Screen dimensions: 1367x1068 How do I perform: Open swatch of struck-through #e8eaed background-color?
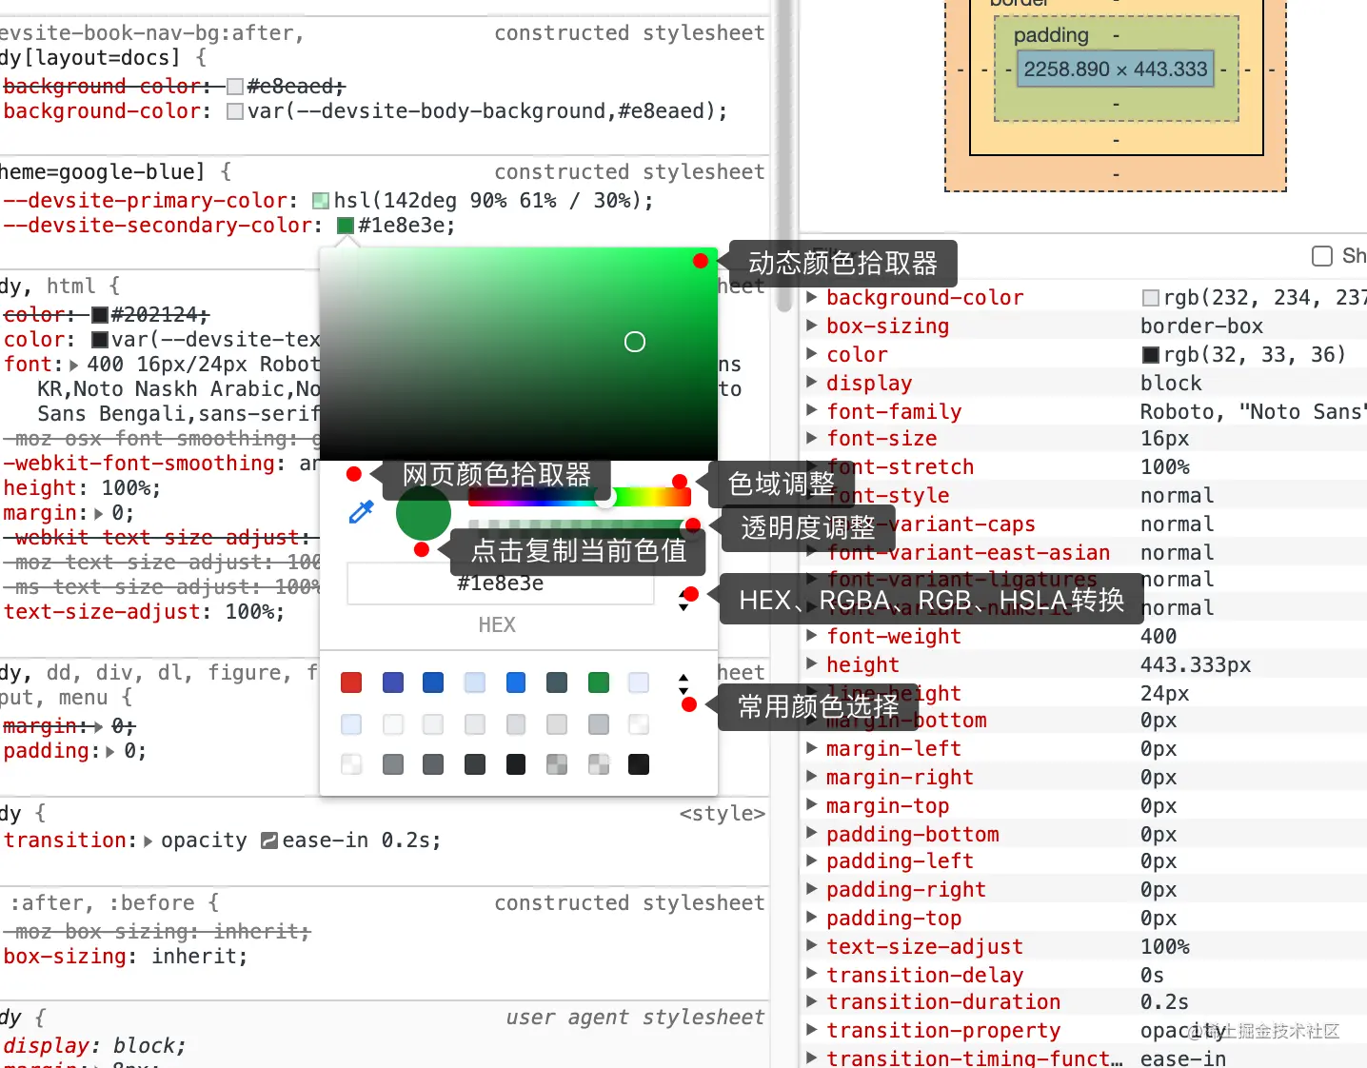235,87
